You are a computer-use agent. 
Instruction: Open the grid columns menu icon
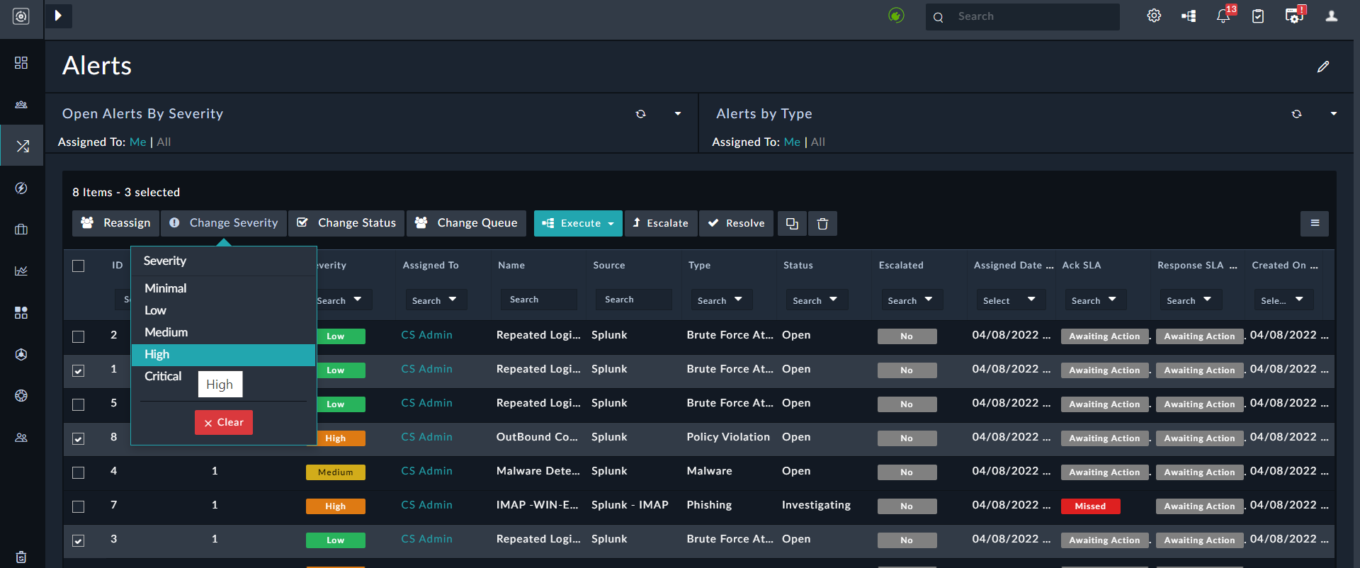(x=1315, y=224)
